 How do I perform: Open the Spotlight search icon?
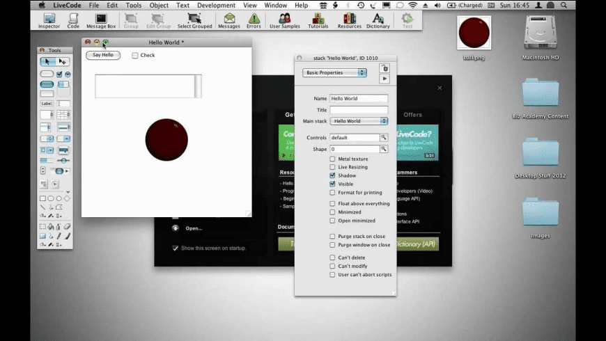click(x=564, y=5)
